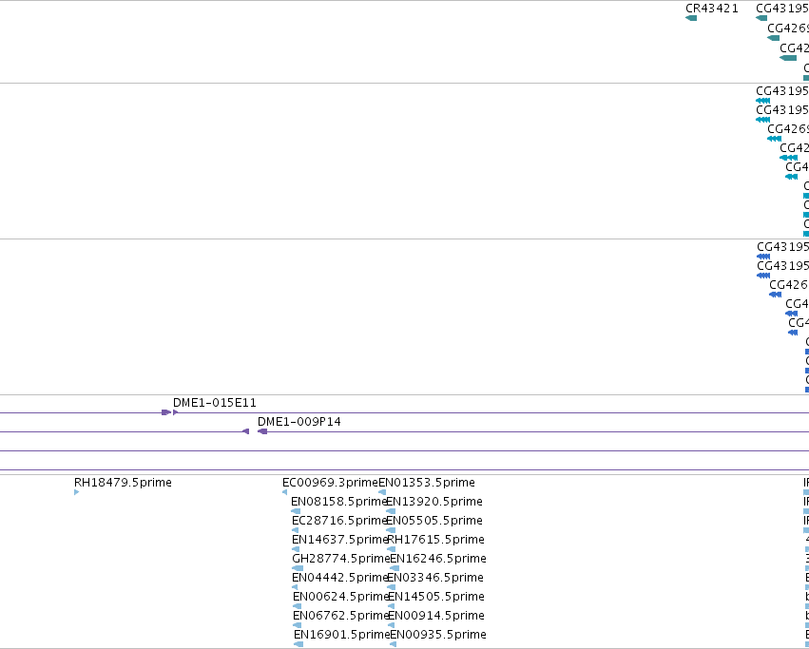Screen dimensions: 809x649
Task: Select the EC00969.3prime EST label
Action: pyautogui.click(x=330, y=483)
